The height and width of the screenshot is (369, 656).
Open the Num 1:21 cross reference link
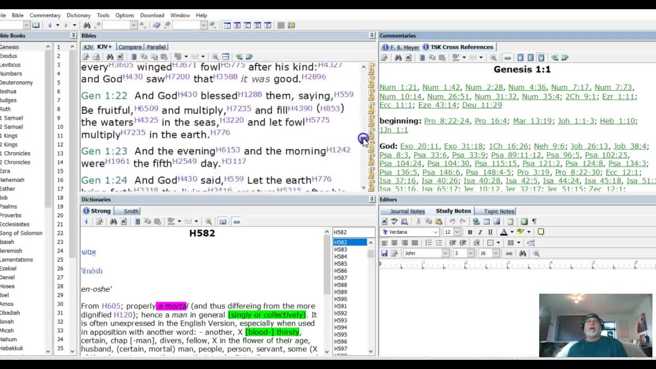tap(398, 88)
